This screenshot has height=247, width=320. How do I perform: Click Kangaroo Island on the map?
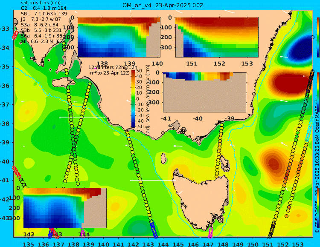click(x=64, y=83)
